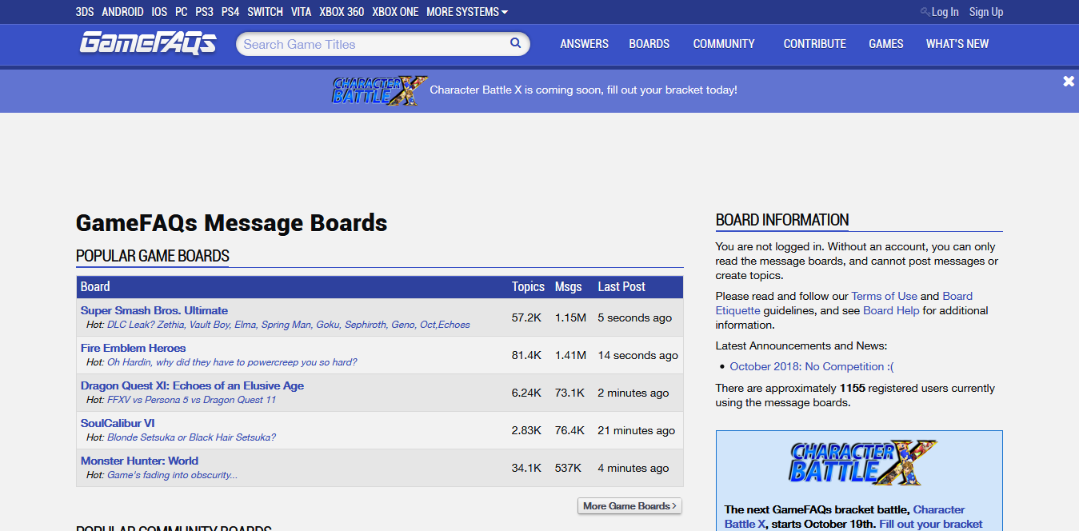1079x531 pixels.
Task: Open the PC system link
Action: (x=182, y=12)
